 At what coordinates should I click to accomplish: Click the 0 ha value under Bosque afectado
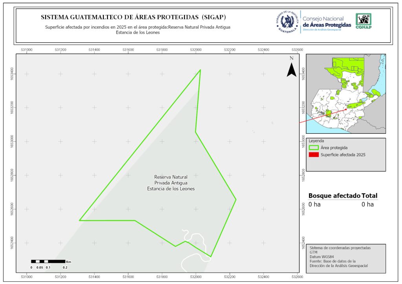[314, 204]
